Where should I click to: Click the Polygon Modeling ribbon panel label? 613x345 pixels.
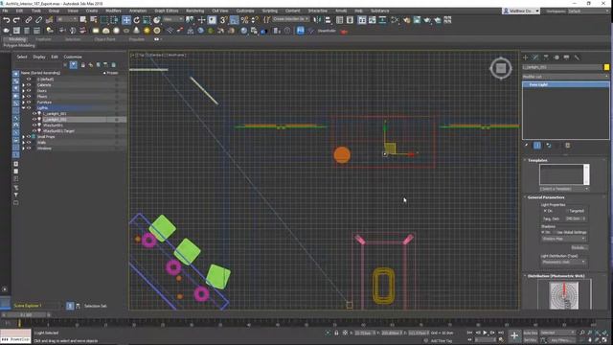[19, 45]
